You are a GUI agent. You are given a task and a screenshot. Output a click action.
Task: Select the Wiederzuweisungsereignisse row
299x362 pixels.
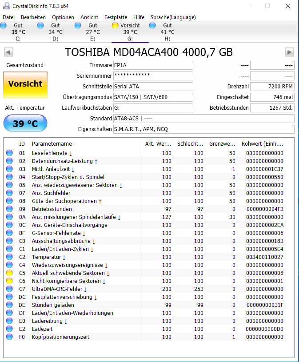pyautogui.click(x=145, y=265)
